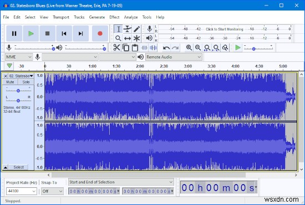The height and width of the screenshot is (205, 305).
Task: Play at speed with the small green play button
Action: click(x=238, y=48)
